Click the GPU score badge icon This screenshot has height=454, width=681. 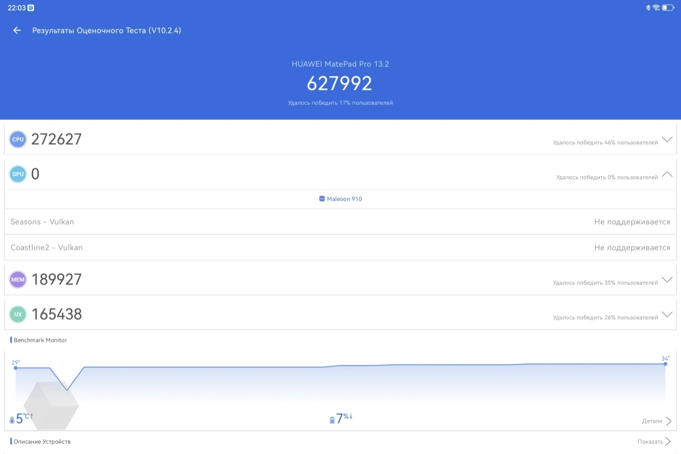(x=18, y=174)
